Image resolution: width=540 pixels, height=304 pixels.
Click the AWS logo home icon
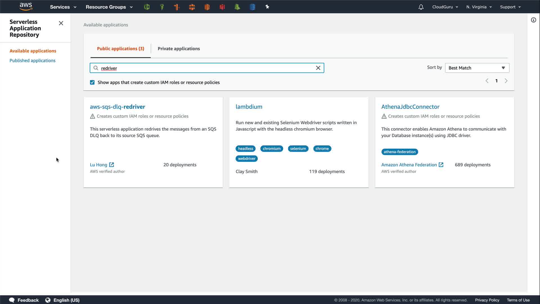coord(26,7)
